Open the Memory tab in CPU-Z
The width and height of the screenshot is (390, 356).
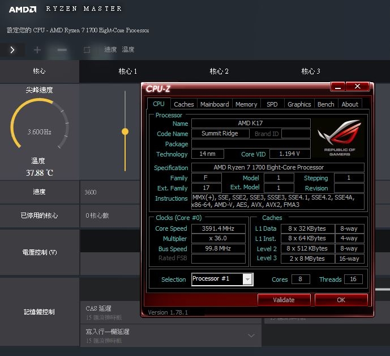coord(246,104)
